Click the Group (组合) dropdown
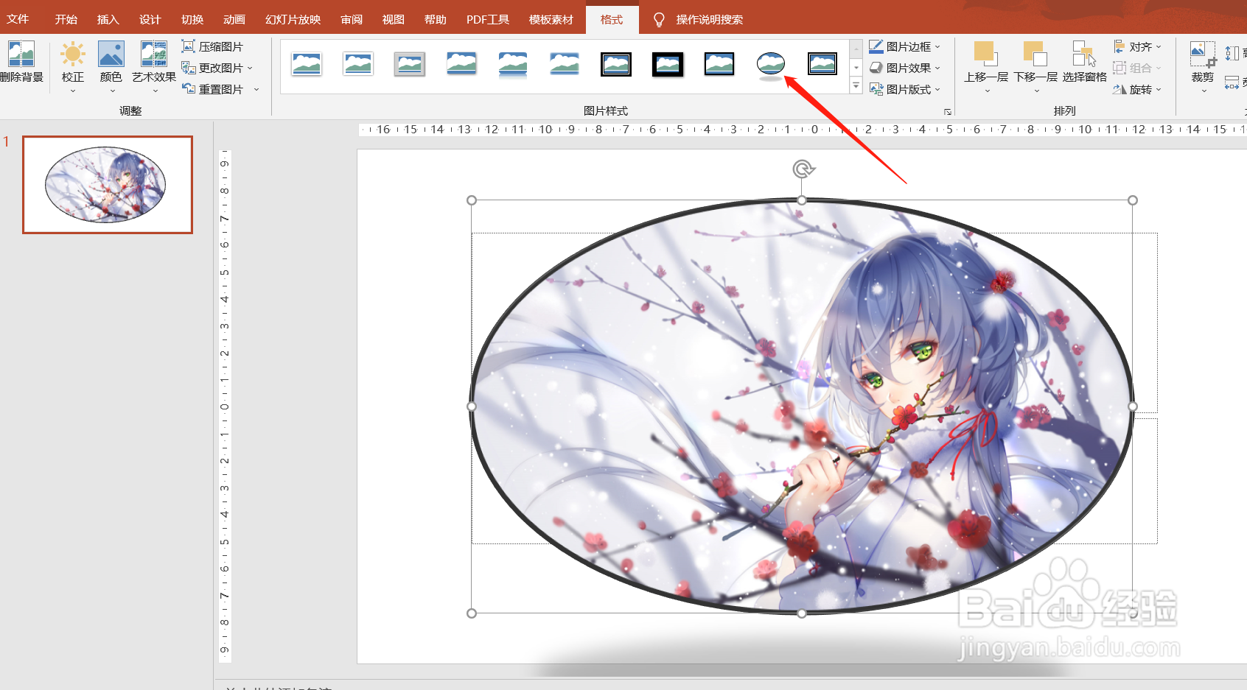The width and height of the screenshot is (1247, 690). [x=1137, y=68]
